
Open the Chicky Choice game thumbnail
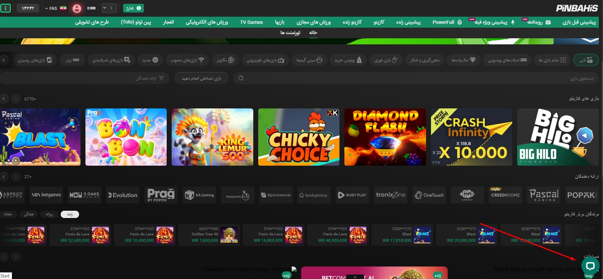[x=299, y=137]
